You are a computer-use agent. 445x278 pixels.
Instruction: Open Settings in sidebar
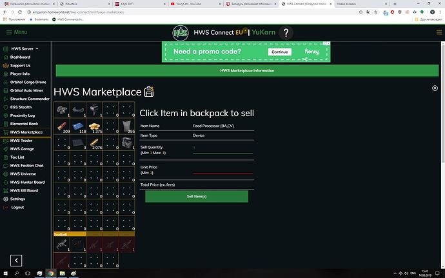coord(17,199)
